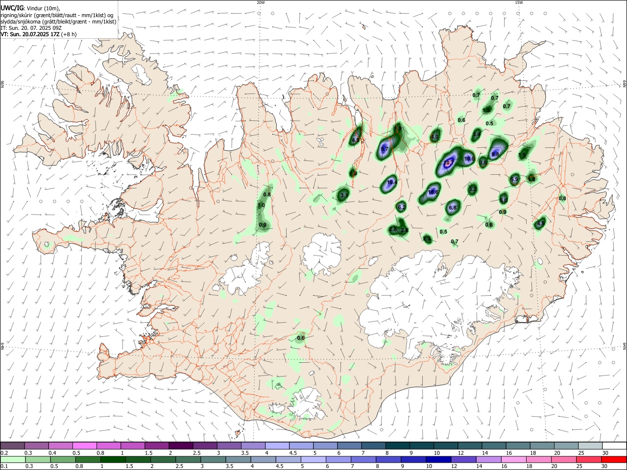Select the 6.8 shower value
This screenshot has width=627, height=470.
[x=453, y=208]
